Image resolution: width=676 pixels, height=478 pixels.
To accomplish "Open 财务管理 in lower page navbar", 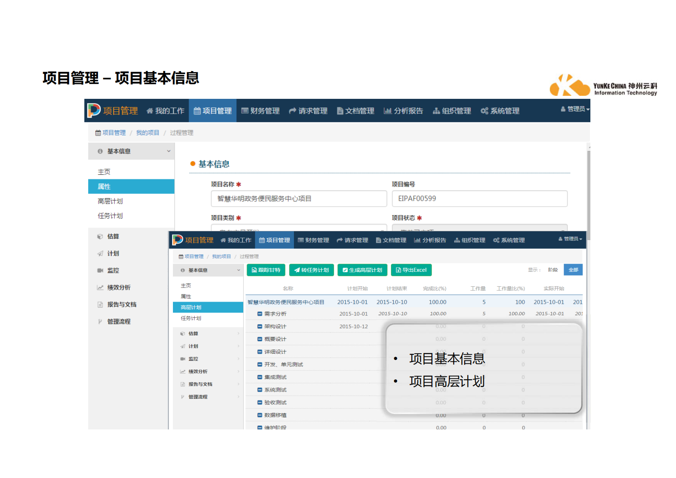I will (x=313, y=240).
